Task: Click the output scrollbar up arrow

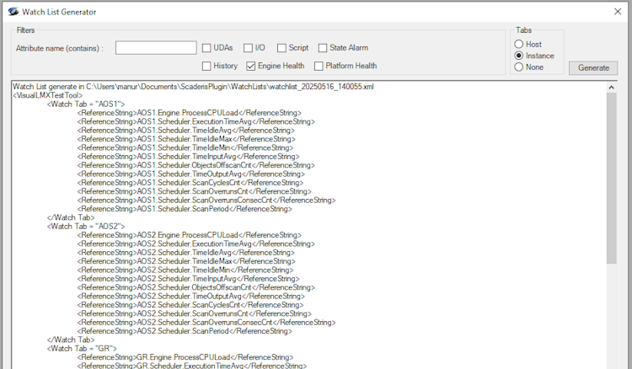Action: click(x=611, y=87)
